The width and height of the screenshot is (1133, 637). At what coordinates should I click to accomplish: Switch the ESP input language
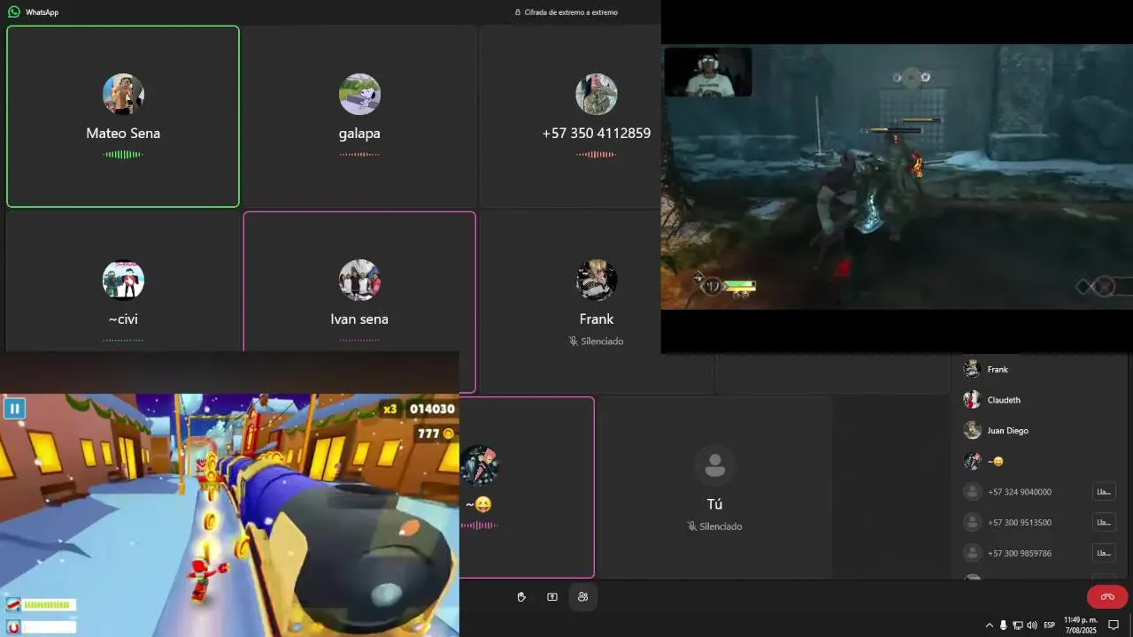(1049, 625)
